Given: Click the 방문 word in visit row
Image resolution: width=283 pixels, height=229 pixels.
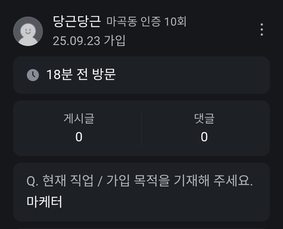Looking at the screenshot, I should pos(104,75).
